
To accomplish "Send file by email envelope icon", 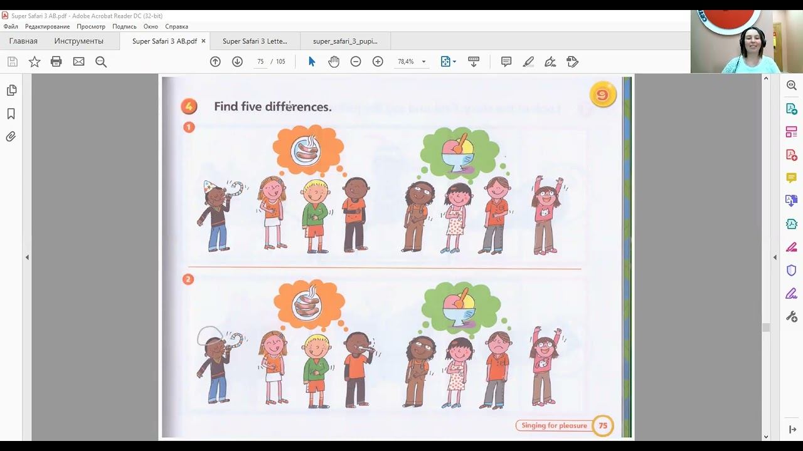I will 78,61.
